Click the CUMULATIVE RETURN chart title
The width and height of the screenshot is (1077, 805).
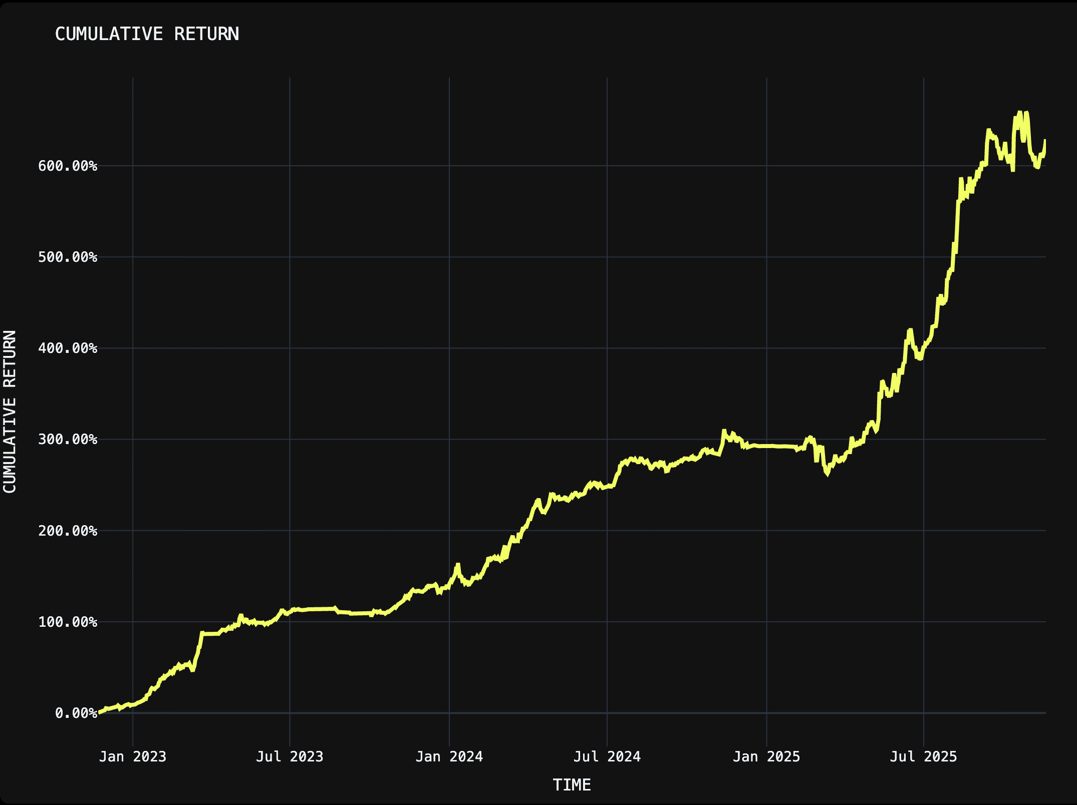(147, 34)
